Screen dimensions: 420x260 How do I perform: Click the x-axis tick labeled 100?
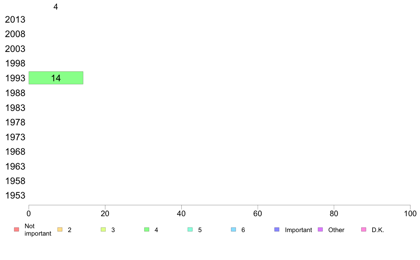(410, 214)
